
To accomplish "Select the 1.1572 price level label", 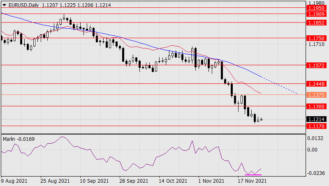I will (x=316, y=65).
